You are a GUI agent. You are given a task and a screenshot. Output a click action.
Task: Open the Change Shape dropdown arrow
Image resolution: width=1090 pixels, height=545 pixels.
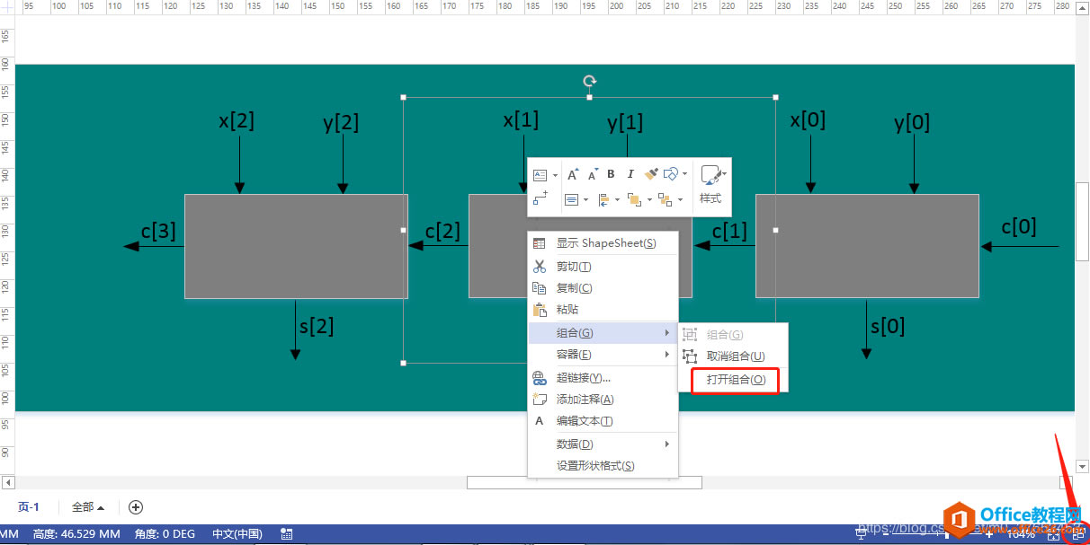pyautogui.click(x=685, y=173)
